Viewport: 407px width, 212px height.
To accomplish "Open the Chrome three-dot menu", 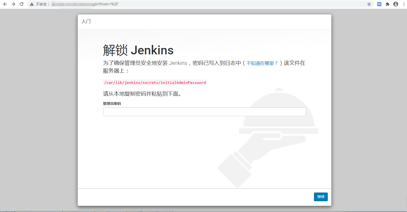I will [404, 4].
